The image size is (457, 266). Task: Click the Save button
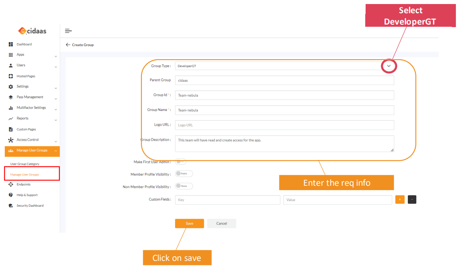[189, 223]
